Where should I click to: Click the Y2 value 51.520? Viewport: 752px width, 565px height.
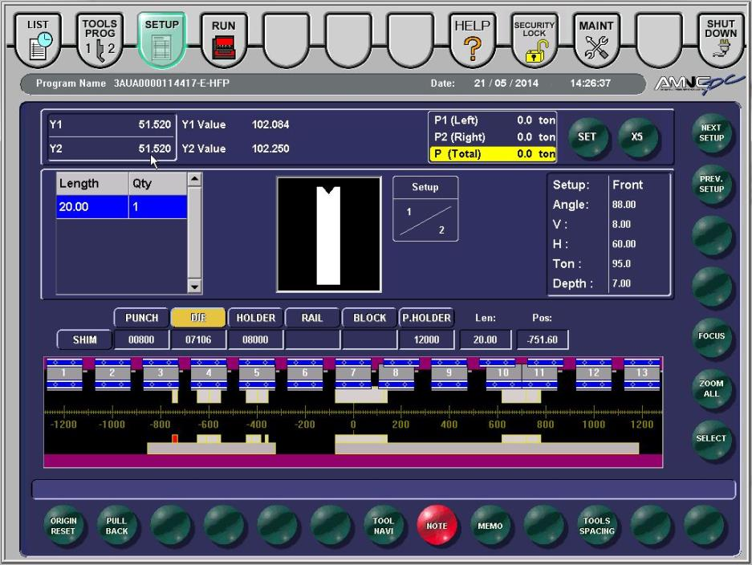154,148
